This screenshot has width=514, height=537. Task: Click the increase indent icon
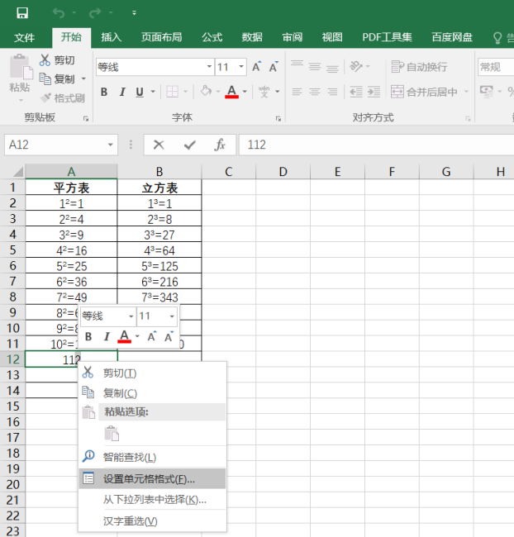click(x=374, y=92)
